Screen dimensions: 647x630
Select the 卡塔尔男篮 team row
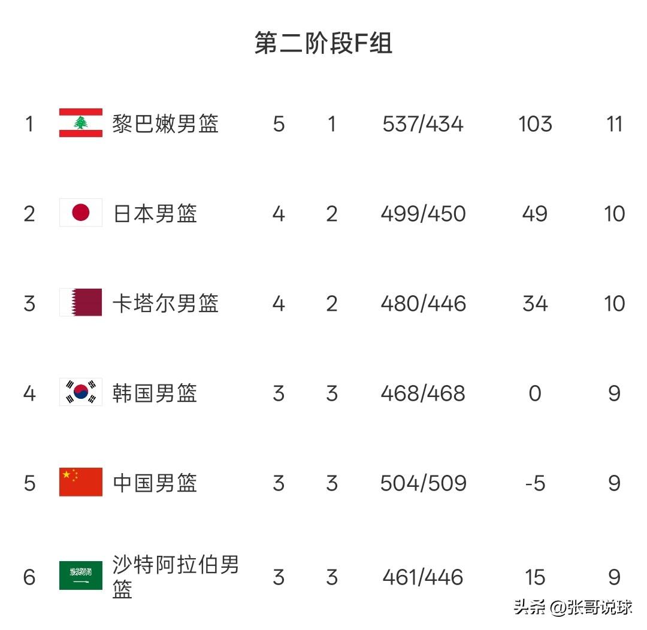pyautogui.click(x=323, y=303)
